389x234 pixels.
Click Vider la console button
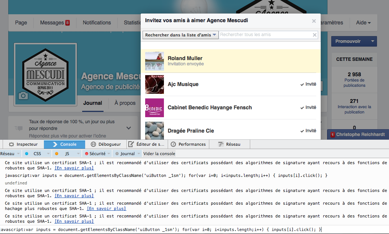click(x=159, y=154)
